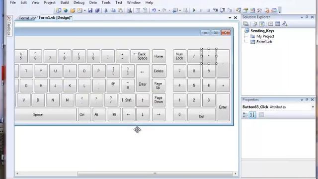Image resolution: width=318 pixels, height=179 pixels.
Task: Open the Project menu
Action: click(x=50, y=2)
